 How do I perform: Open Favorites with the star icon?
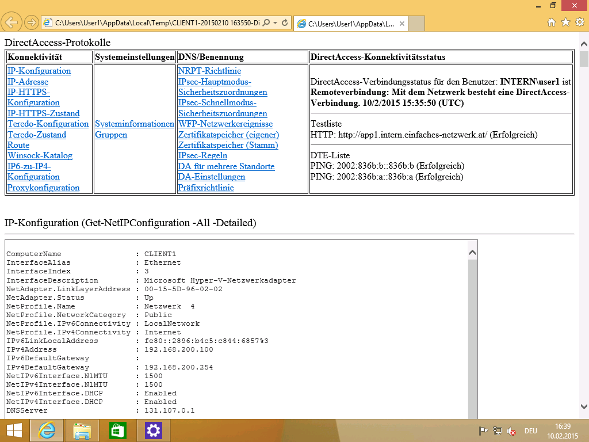pos(566,22)
